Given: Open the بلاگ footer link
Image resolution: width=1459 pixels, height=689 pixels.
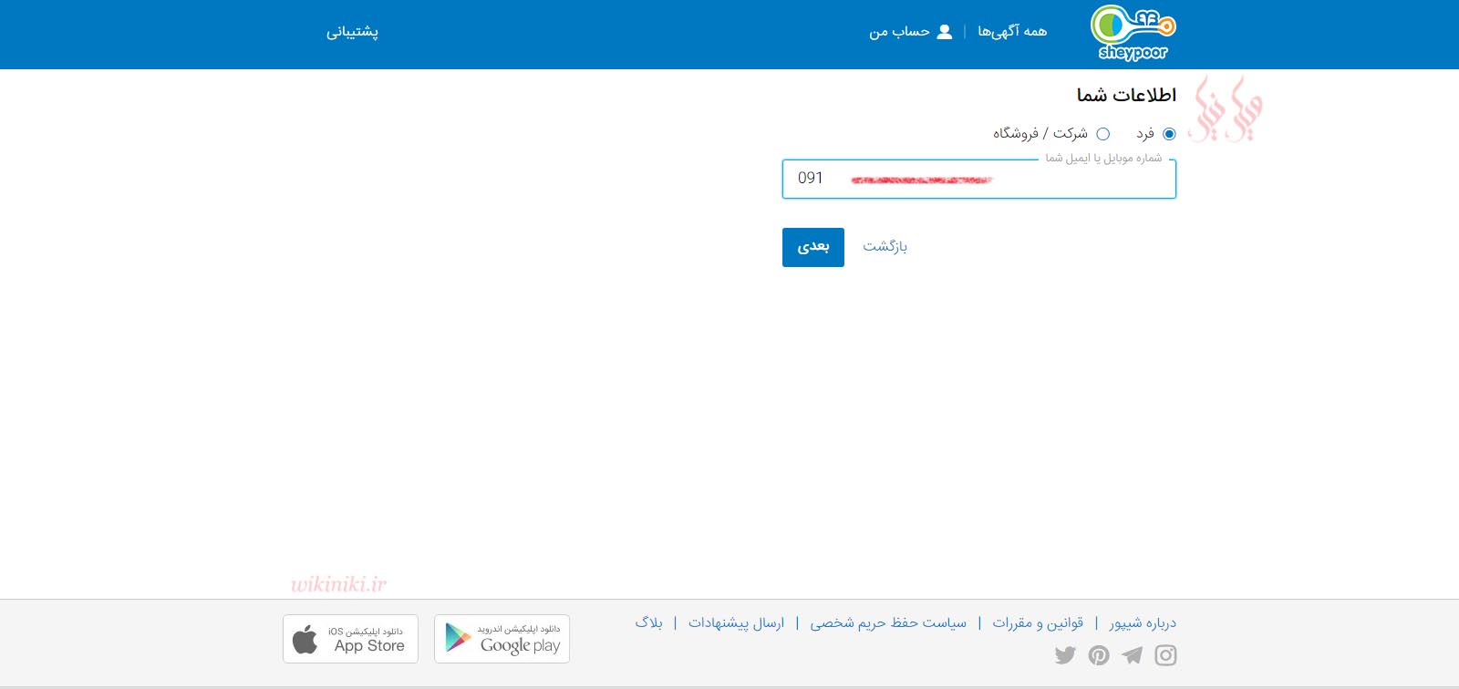Looking at the screenshot, I should pyautogui.click(x=648, y=623).
